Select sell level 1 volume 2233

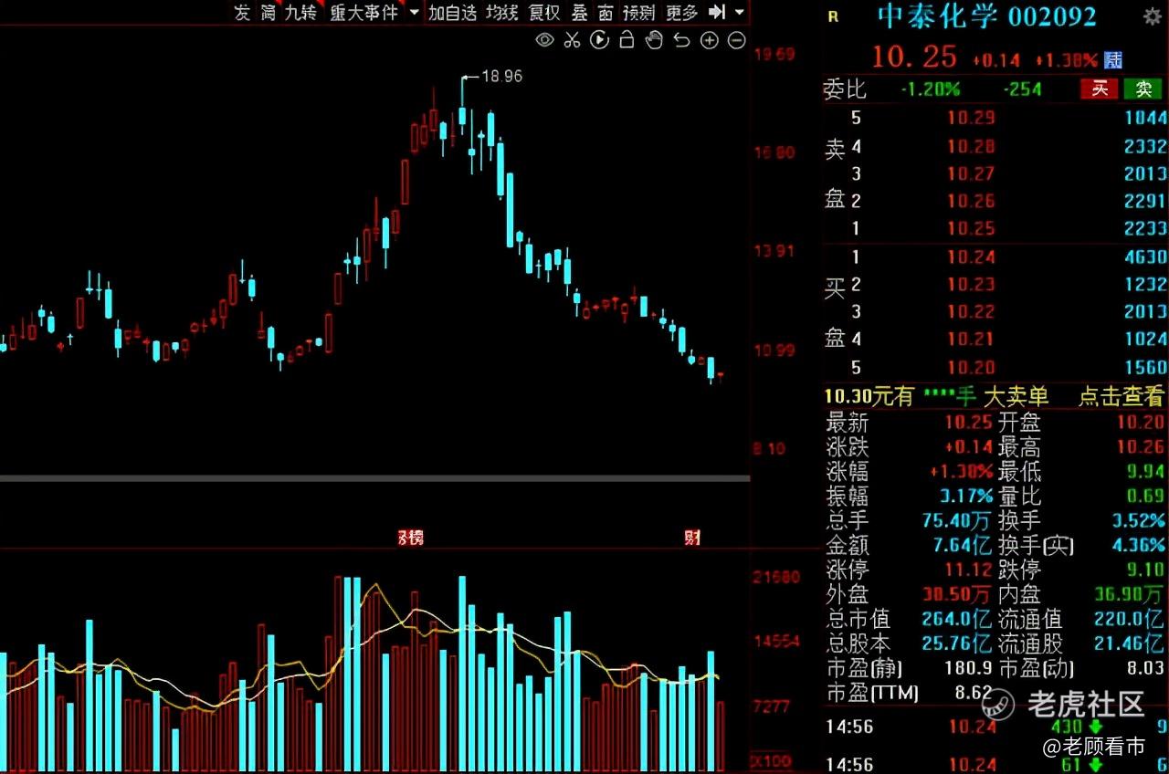(x=1146, y=228)
